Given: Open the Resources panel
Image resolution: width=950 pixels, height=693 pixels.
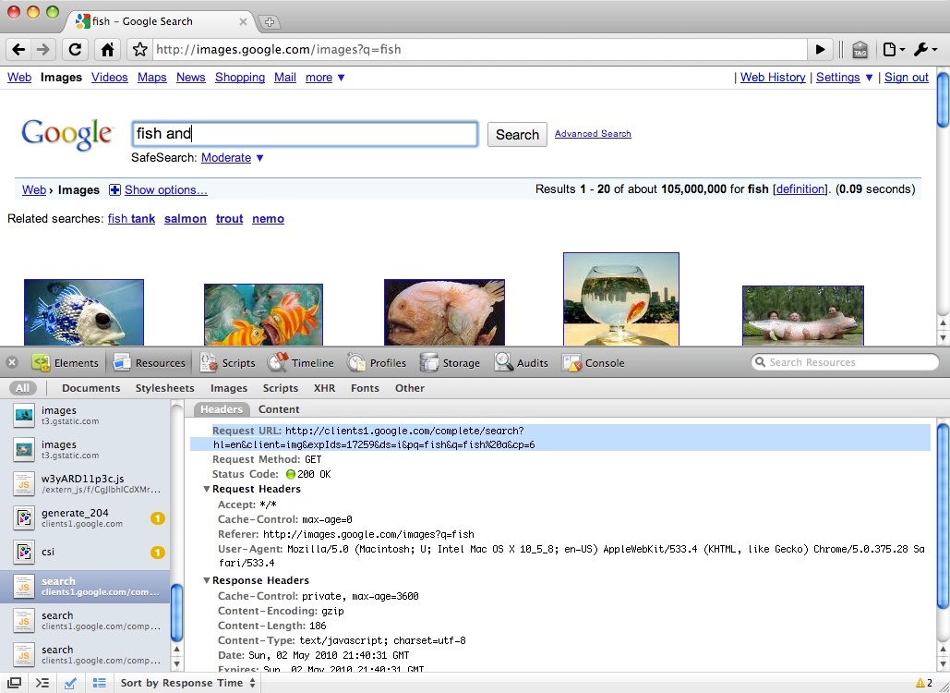Looking at the screenshot, I should pyautogui.click(x=149, y=362).
